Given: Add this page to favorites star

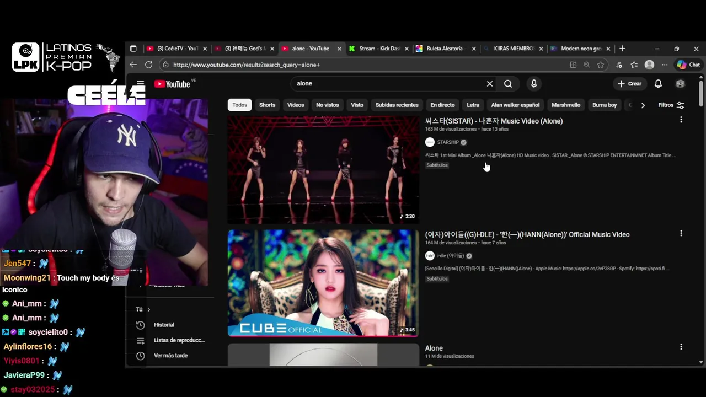Looking at the screenshot, I should click(601, 65).
